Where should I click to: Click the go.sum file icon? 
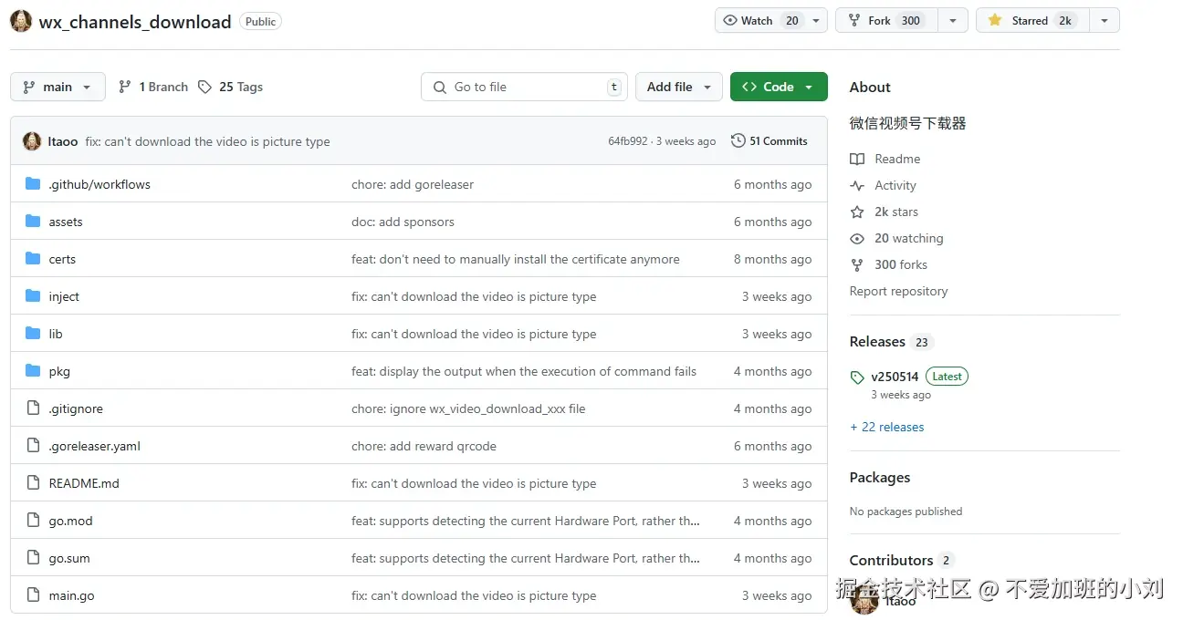pyautogui.click(x=33, y=558)
